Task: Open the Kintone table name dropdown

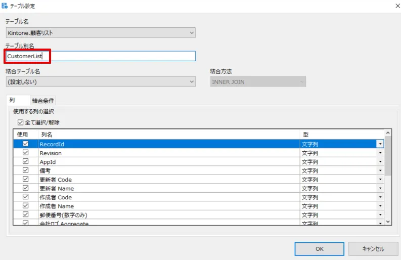Action: [191, 33]
